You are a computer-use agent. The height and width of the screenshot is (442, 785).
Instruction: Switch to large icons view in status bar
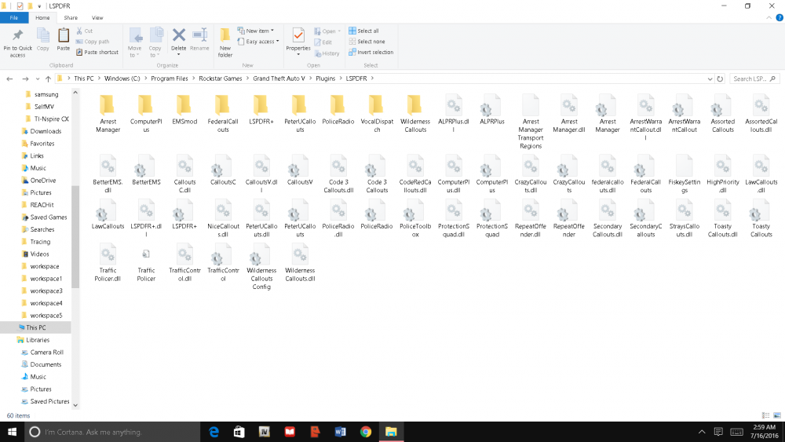[x=777, y=415]
